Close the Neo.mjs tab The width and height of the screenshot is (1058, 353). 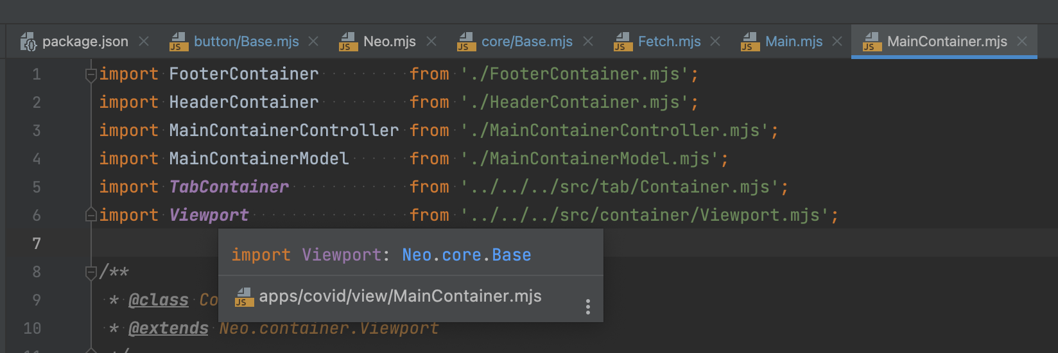[431, 42]
